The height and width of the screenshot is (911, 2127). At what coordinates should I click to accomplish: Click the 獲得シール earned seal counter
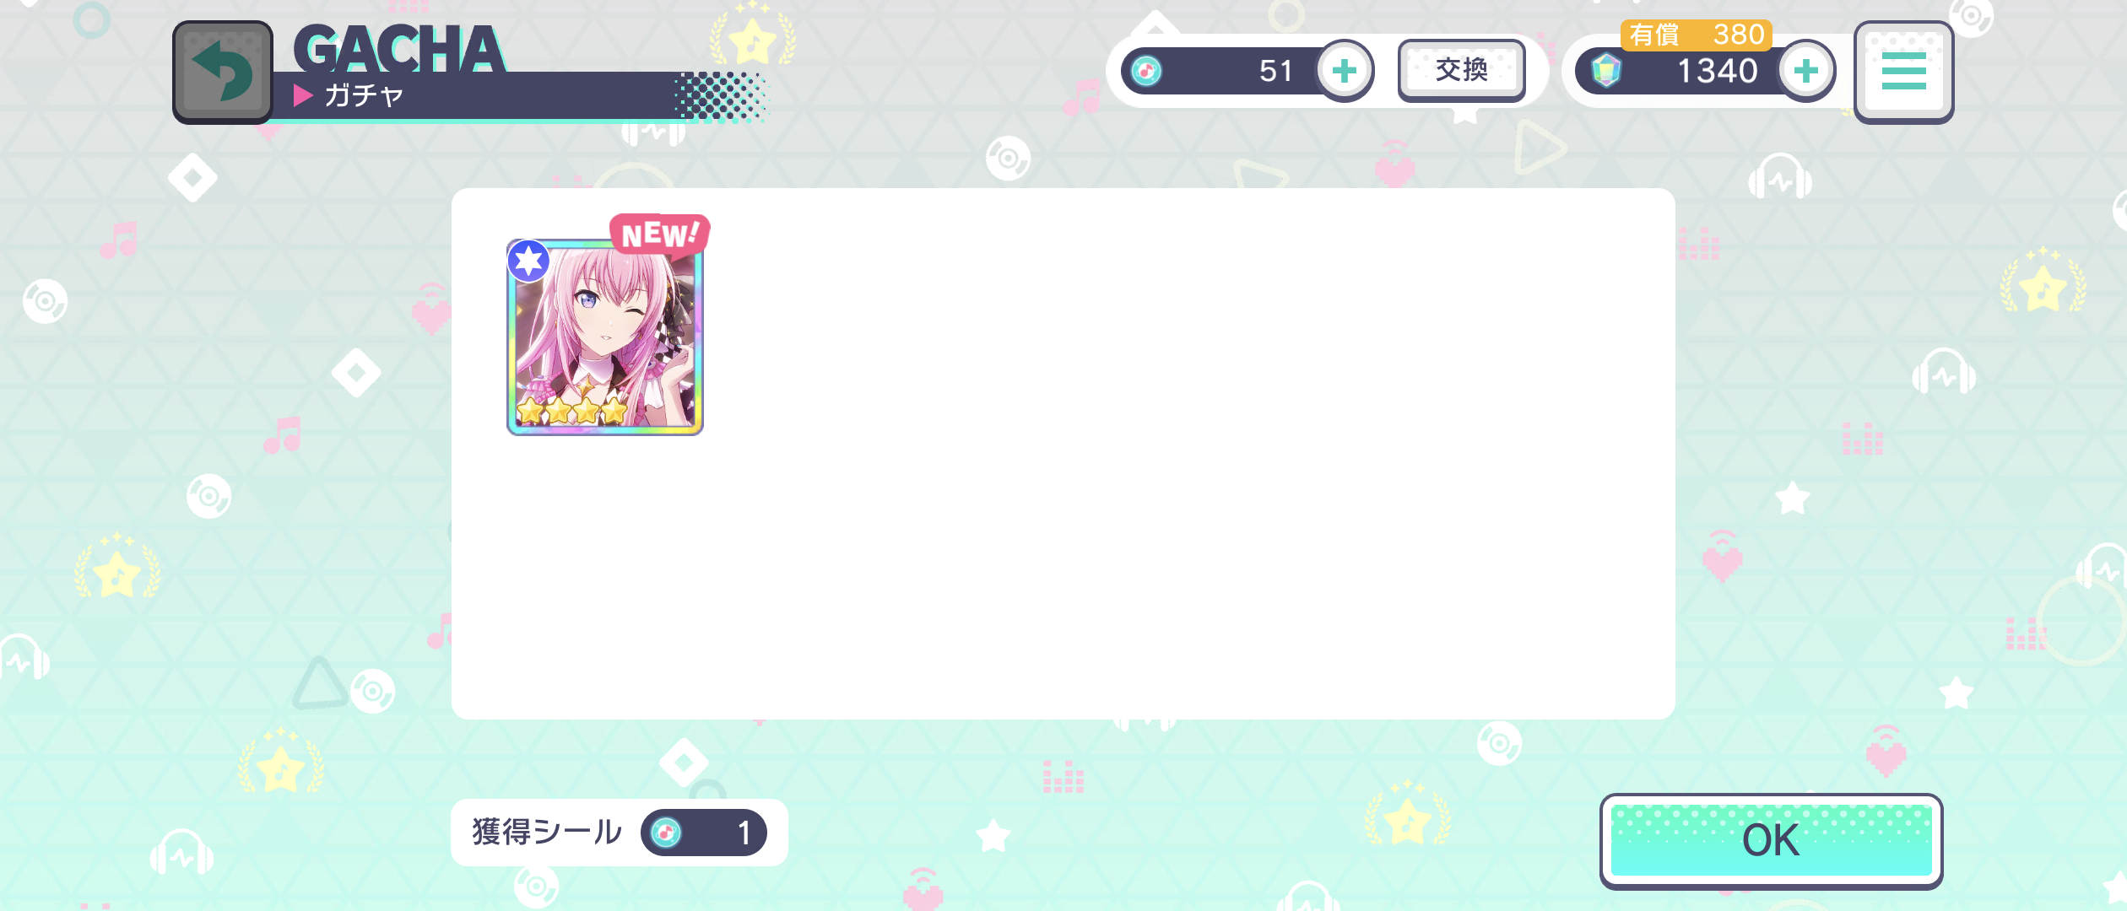coord(619,833)
